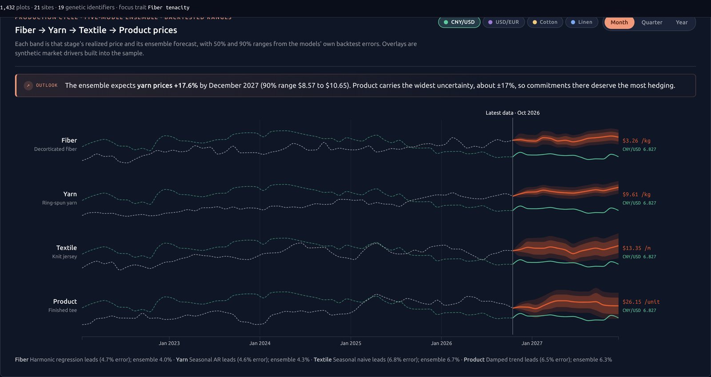Image resolution: width=711 pixels, height=377 pixels.
Task: Click the Product row label
Action: tap(65, 302)
